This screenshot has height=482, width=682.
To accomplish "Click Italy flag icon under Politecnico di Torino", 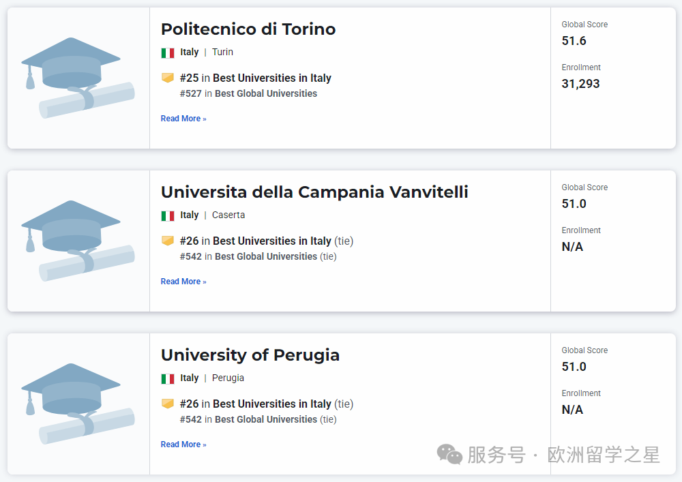I will 168,52.
